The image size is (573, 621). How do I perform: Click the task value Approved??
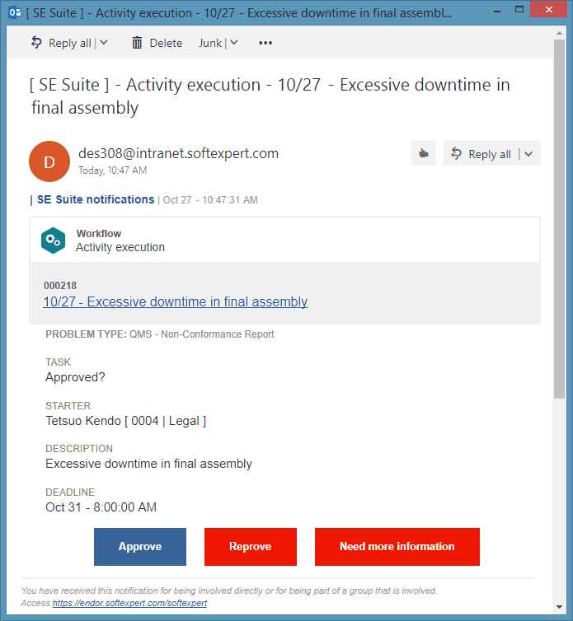pyautogui.click(x=75, y=377)
